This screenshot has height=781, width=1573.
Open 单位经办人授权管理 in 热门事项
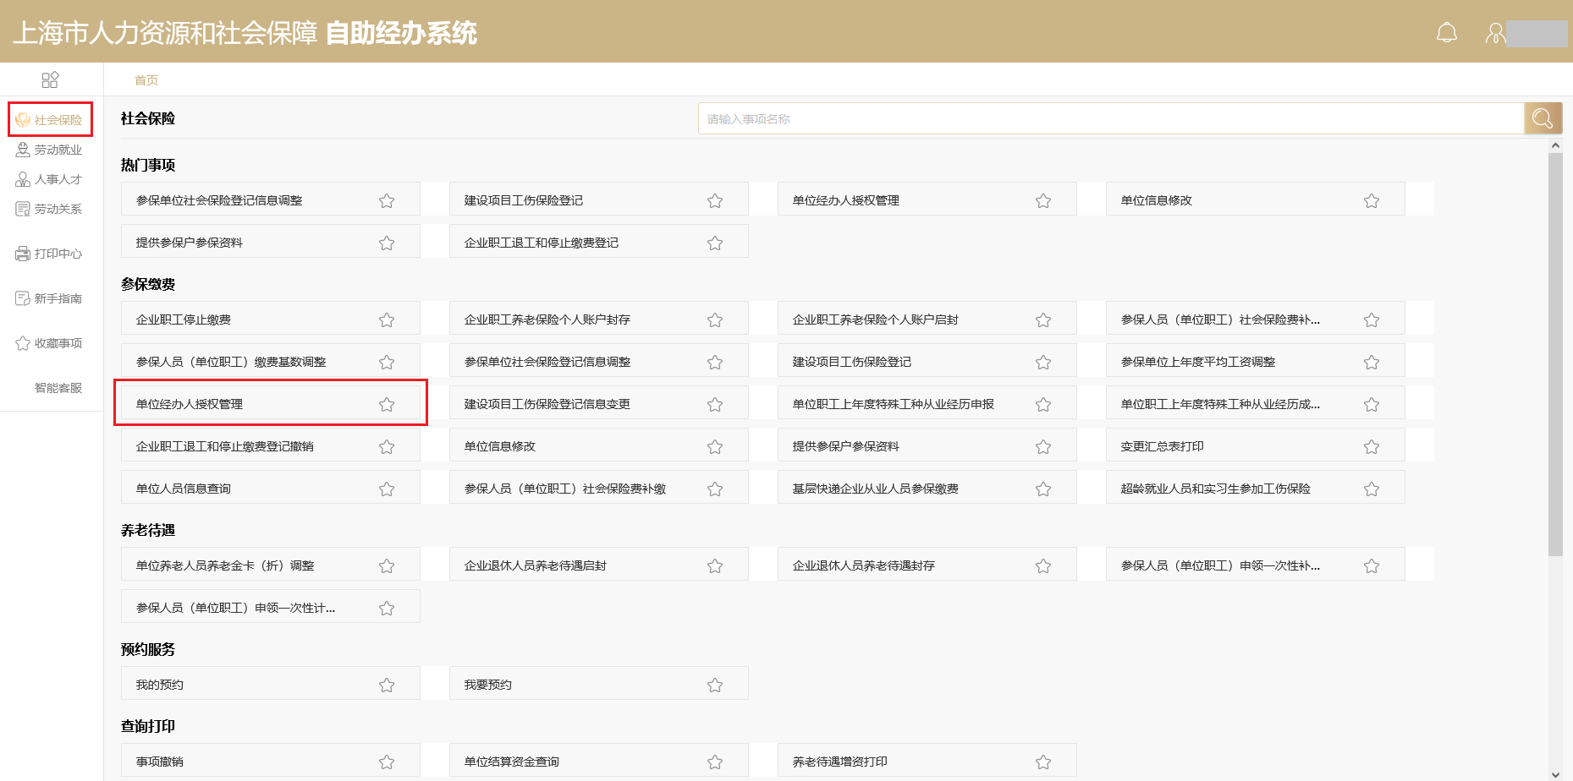(927, 199)
